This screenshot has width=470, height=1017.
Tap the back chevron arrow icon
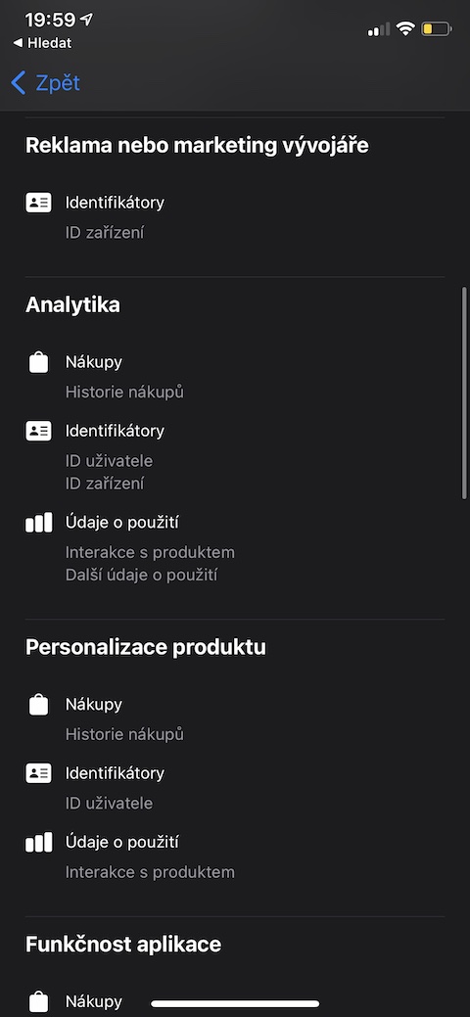(x=19, y=83)
